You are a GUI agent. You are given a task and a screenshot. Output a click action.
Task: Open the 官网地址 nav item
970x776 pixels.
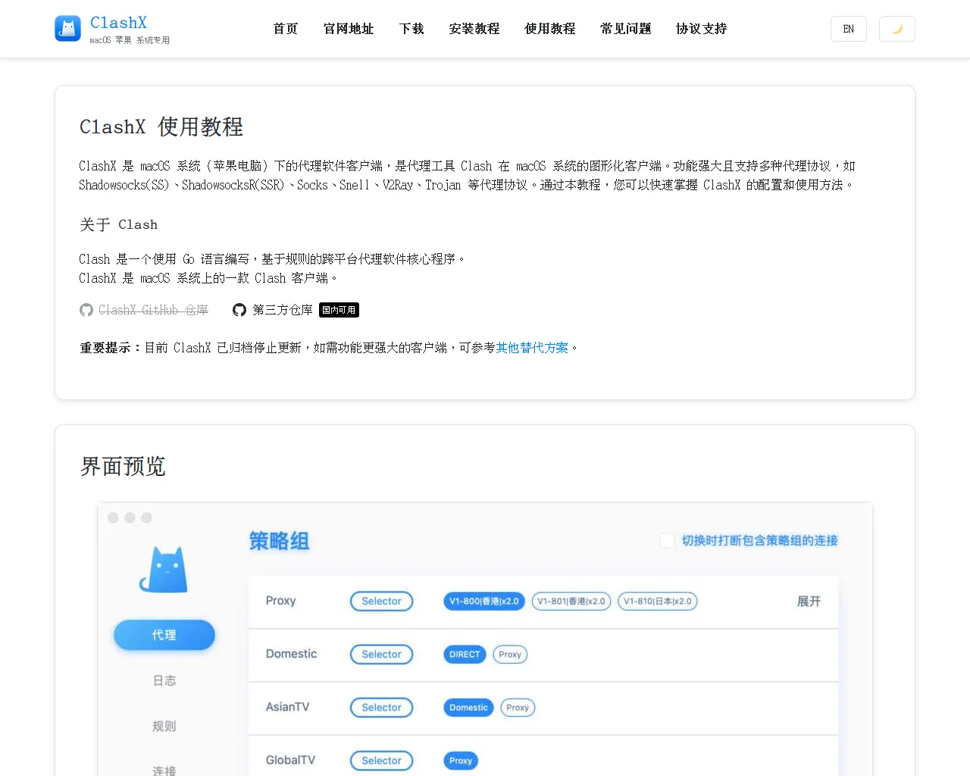[349, 29]
